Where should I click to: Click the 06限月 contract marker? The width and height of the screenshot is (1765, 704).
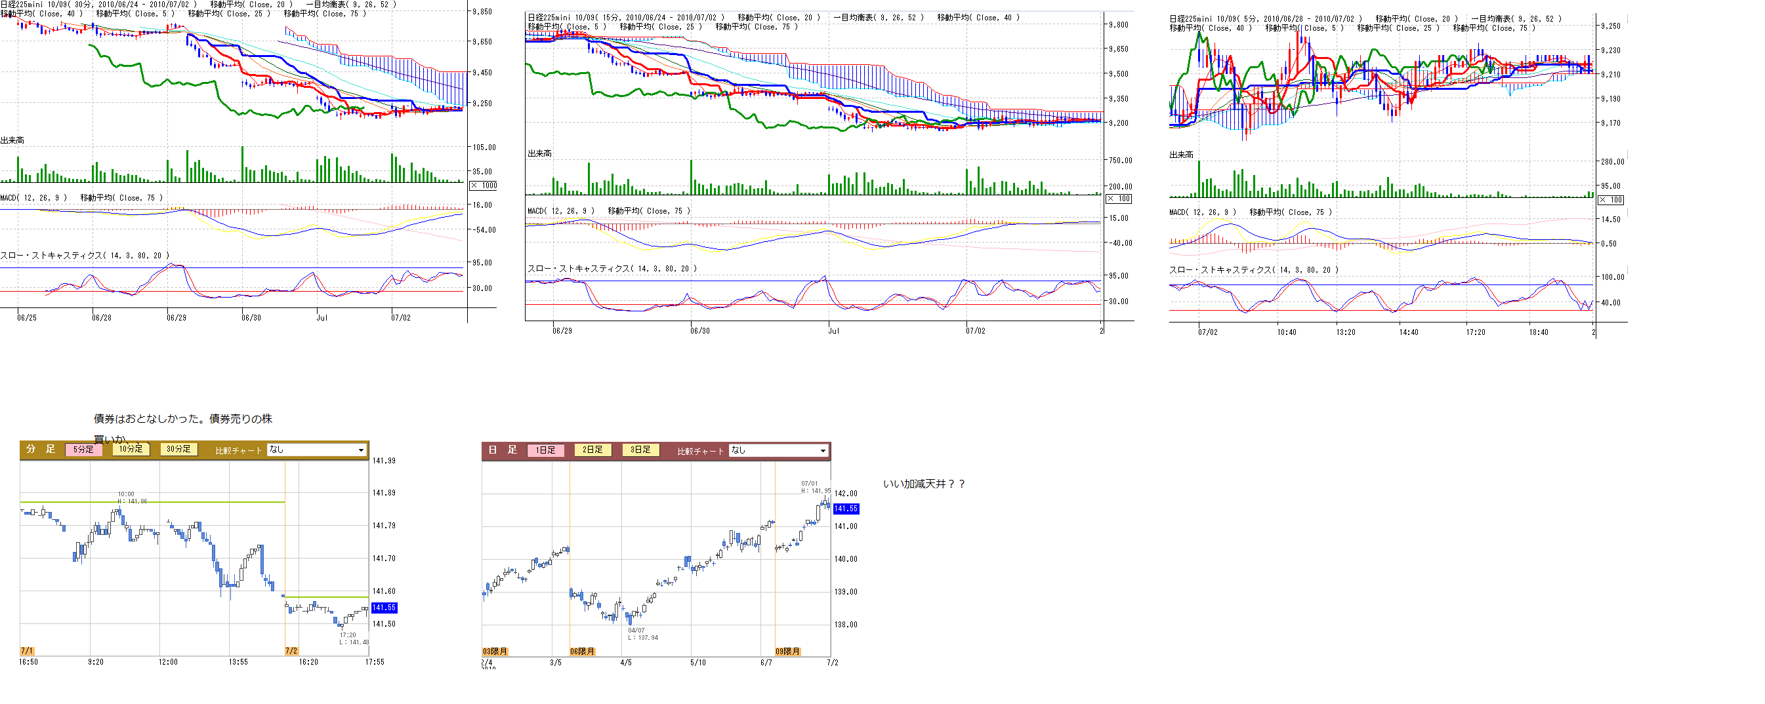[582, 652]
